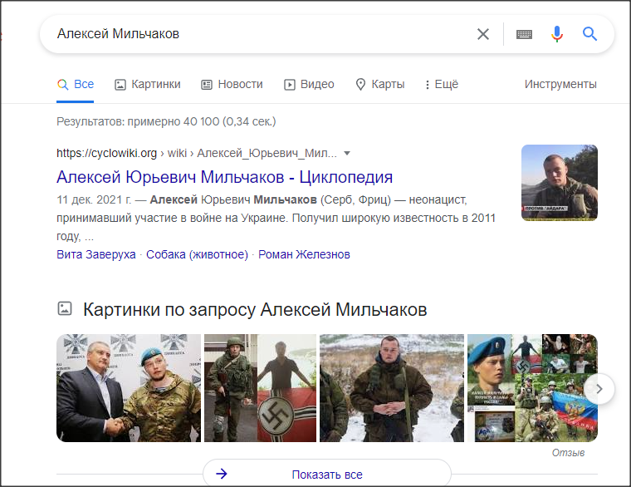Open the on-screen keyboard icon
631x487 pixels.
click(x=524, y=34)
